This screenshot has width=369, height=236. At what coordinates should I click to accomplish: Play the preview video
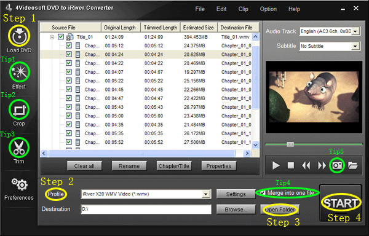click(276, 165)
